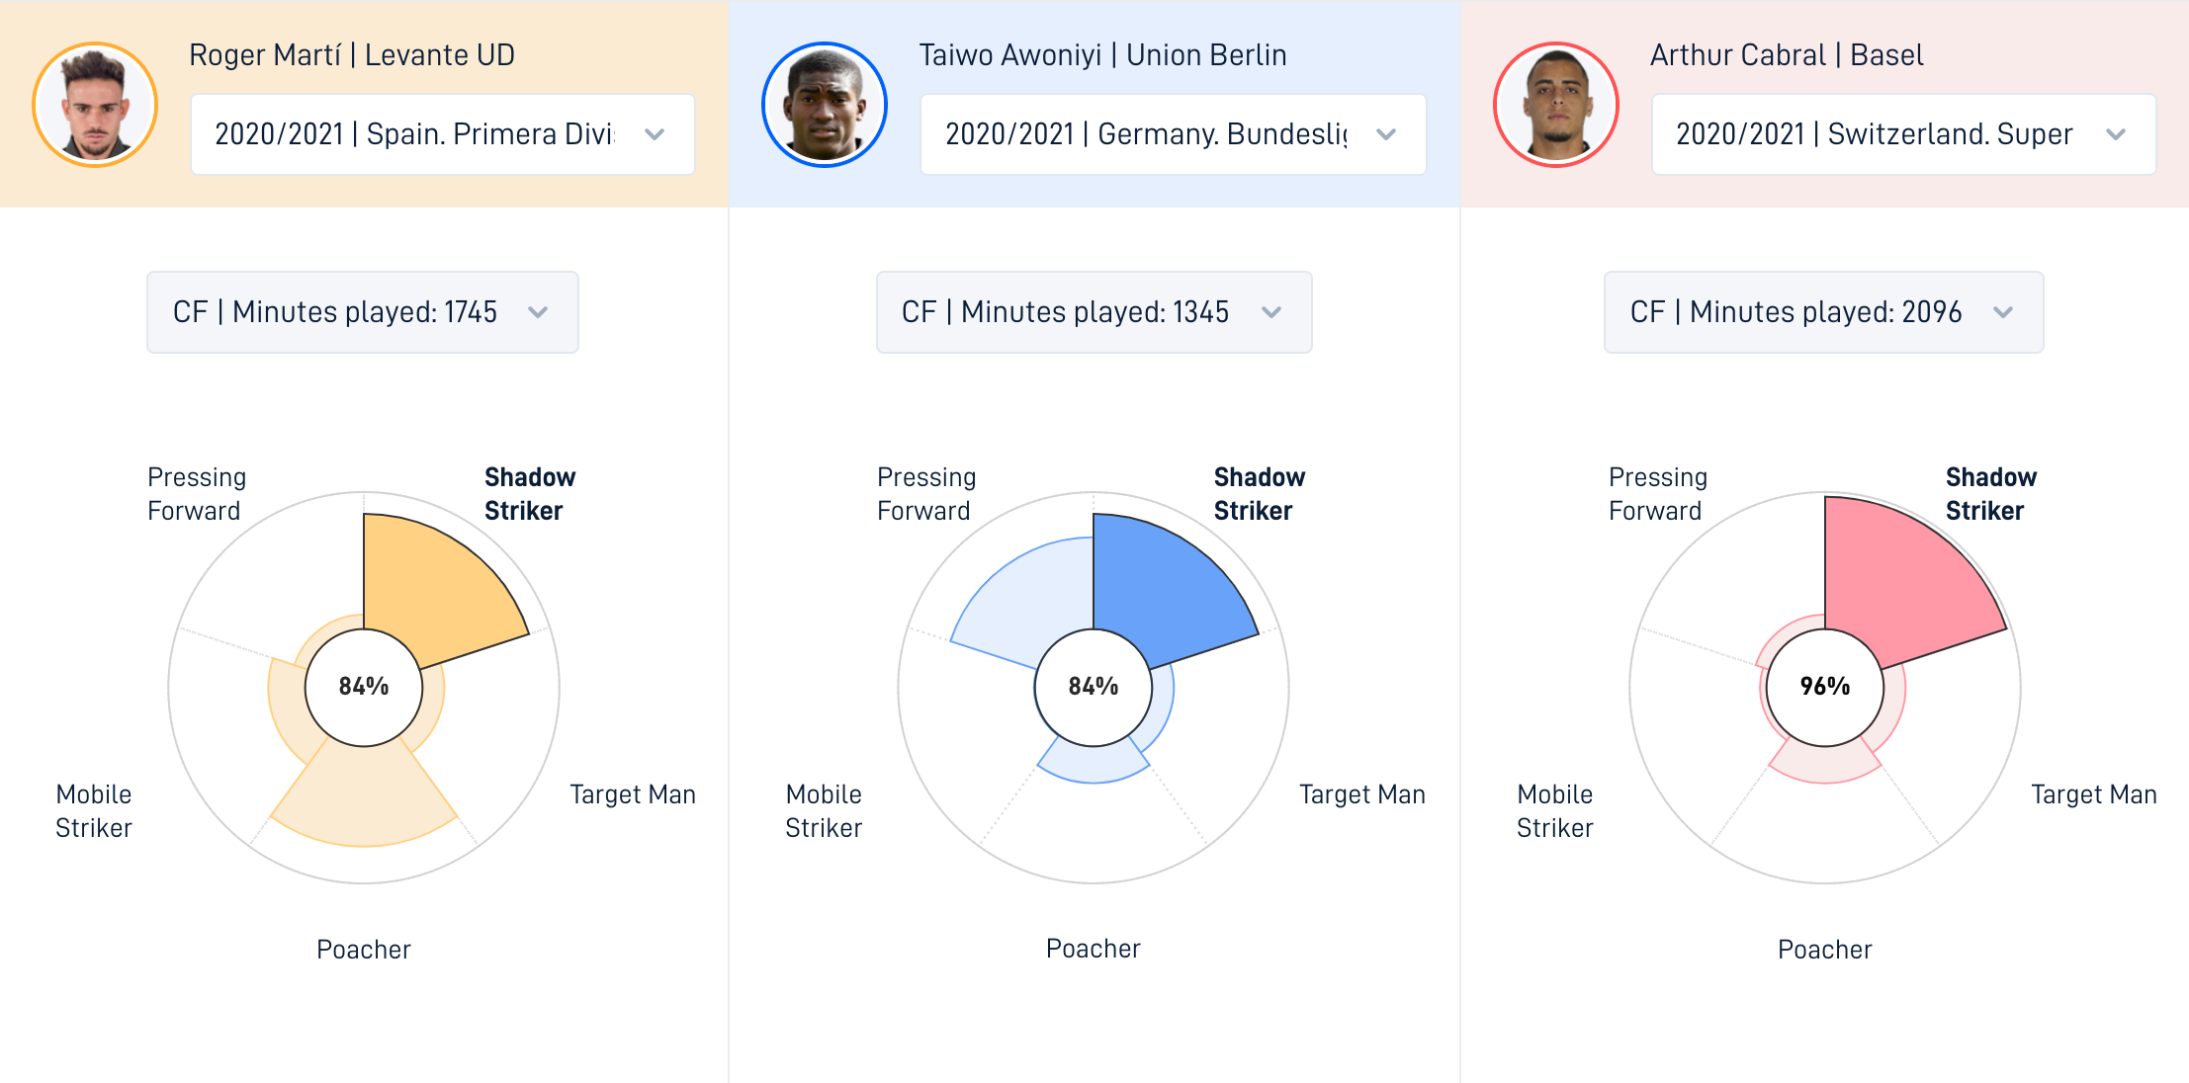Screen dimensions: 2189x1083
Task: Click the chevron in Cabral's season dropdown
Action: coord(2116,134)
